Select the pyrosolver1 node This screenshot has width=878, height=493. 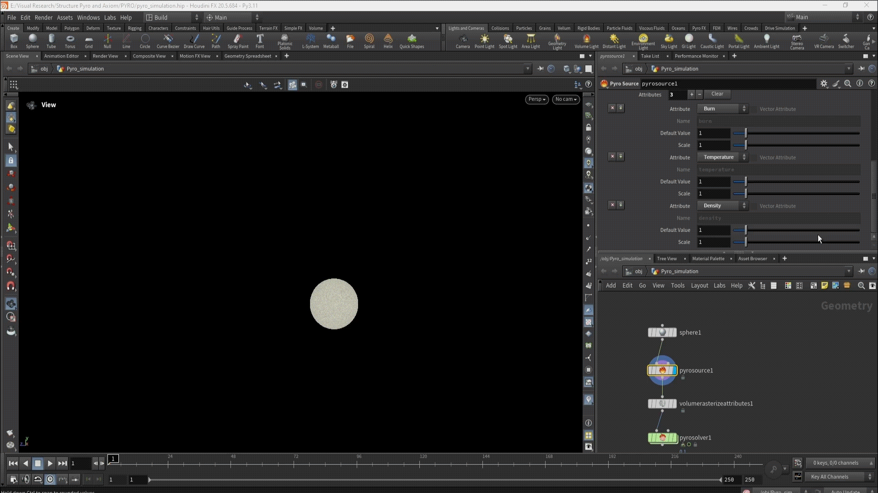(x=663, y=438)
